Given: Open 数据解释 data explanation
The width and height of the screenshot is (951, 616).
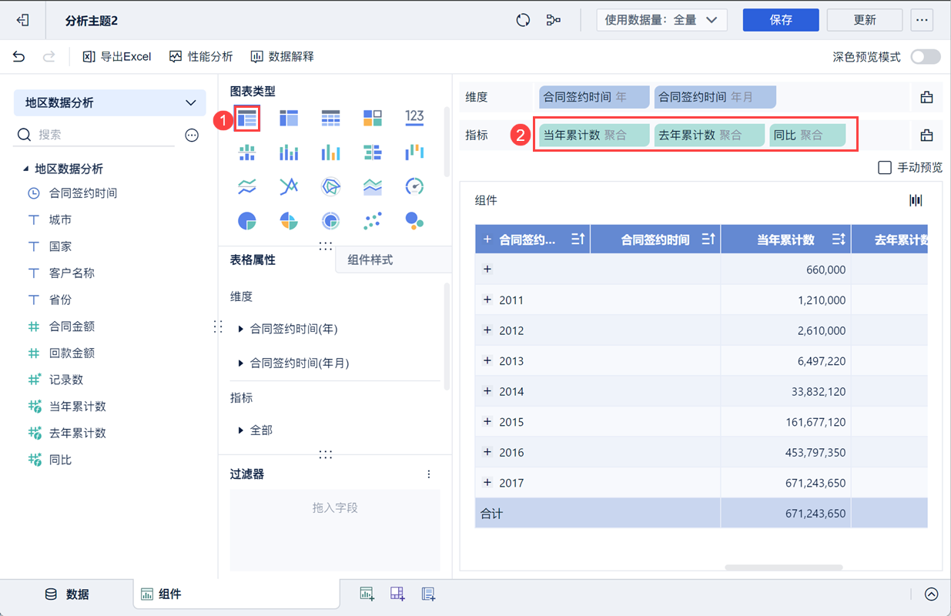Looking at the screenshot, I should coord(282,56).
